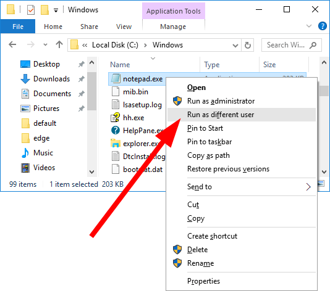Go up one folder level arrow
The width and height of the screenshot is (330, 291).
59,44
